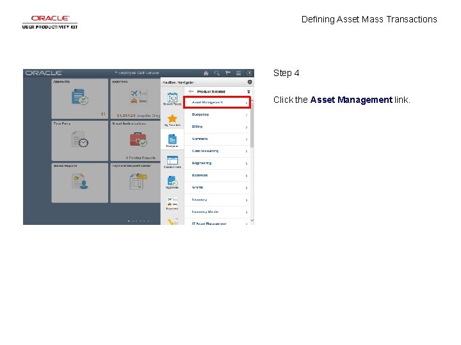Click the Approvals count '11'
461x345 pixels.
(103, 114)
